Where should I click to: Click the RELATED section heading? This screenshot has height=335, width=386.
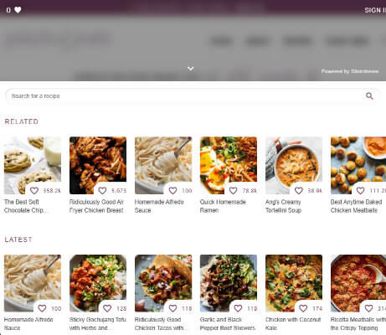(22, 121)
